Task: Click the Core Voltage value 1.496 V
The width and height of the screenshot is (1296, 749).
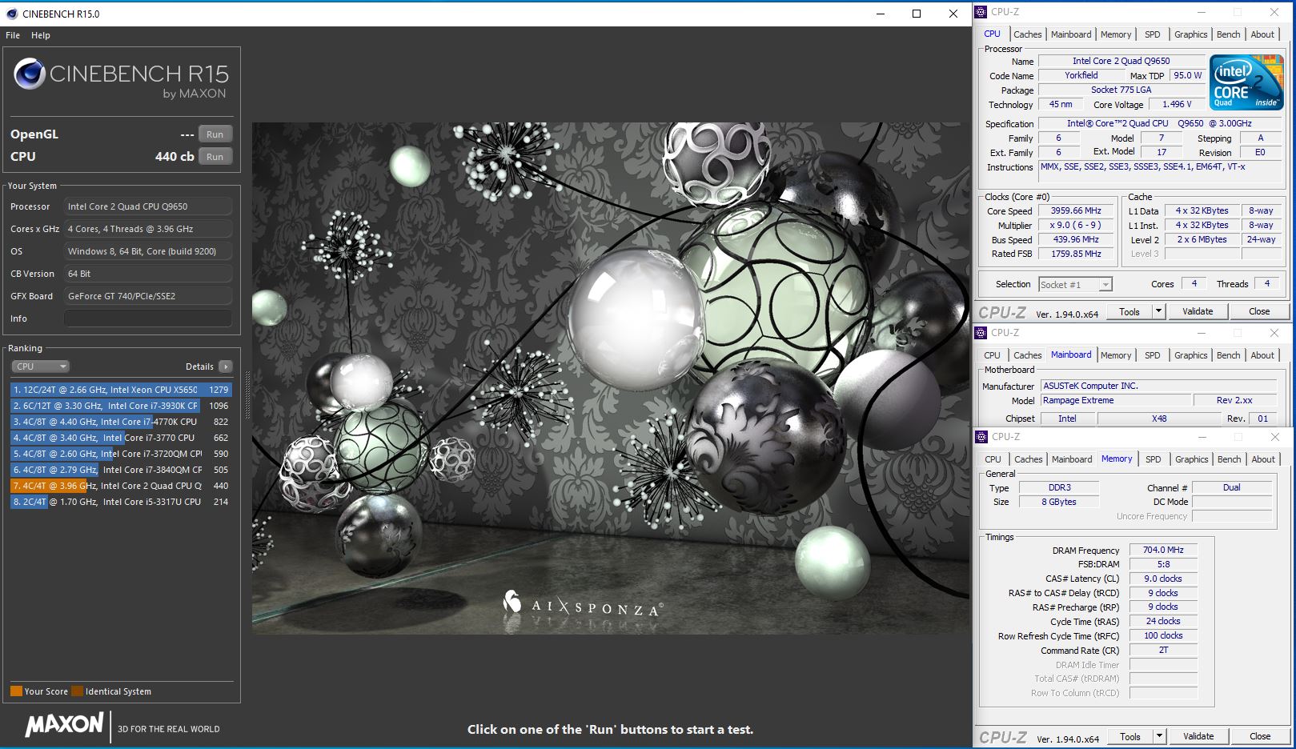Action: 1177,104
